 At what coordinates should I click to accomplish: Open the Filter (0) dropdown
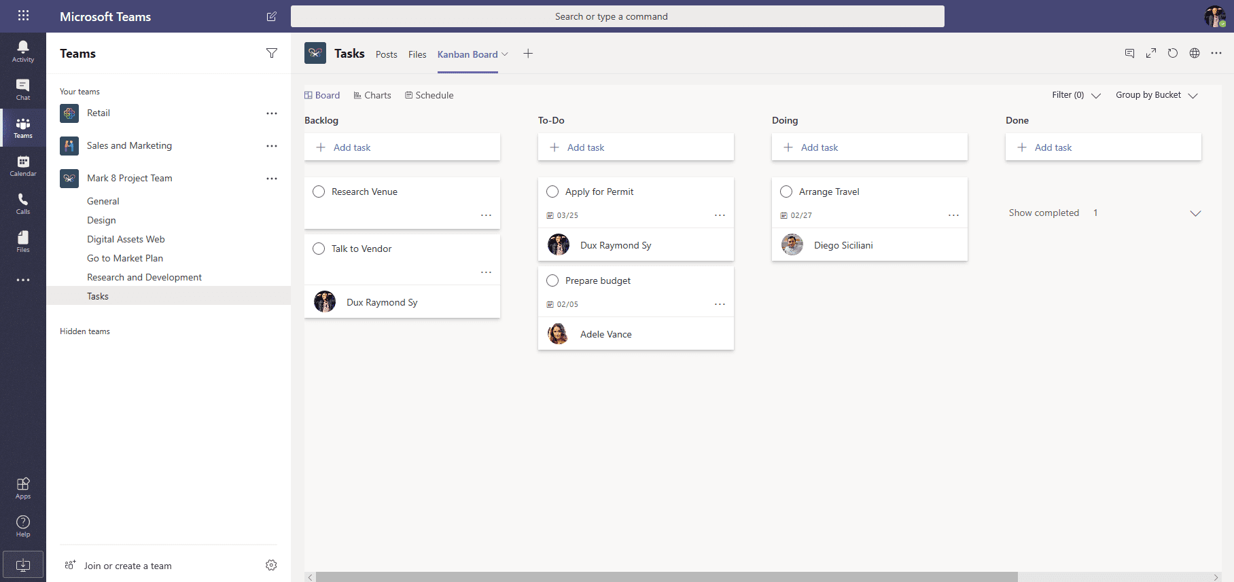(x=1076, y=95)
